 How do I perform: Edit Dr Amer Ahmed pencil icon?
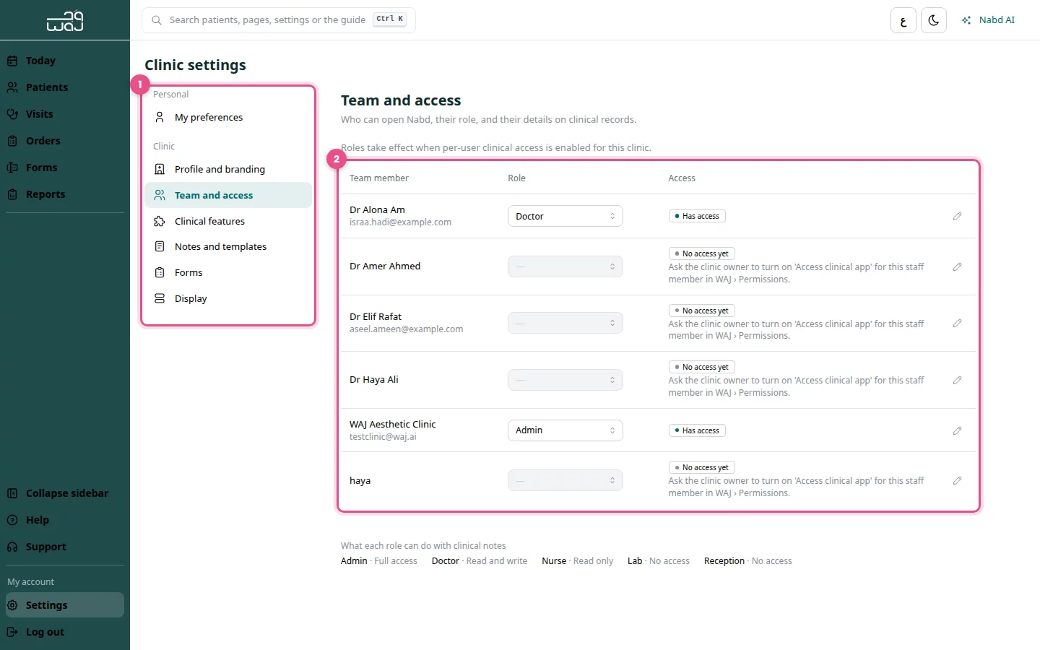click(957, 266)
